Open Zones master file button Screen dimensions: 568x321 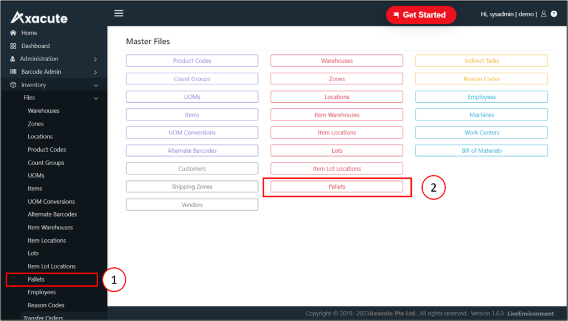click(x=337, y=79)
